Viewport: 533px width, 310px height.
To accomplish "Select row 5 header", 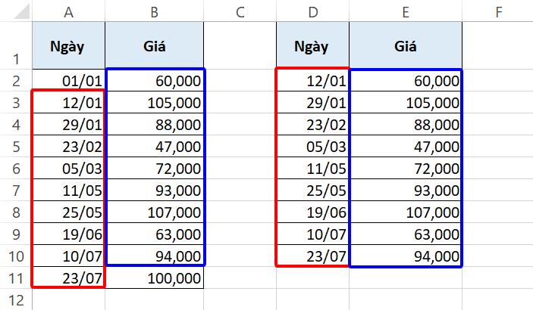I will point(16,146).
